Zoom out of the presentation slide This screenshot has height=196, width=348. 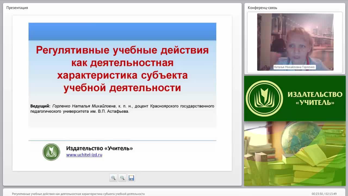122,177
